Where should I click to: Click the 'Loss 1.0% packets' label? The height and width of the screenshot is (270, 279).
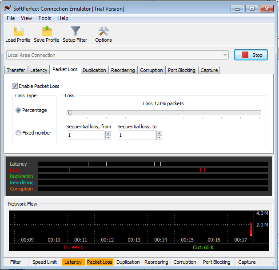tap(163, 103)
